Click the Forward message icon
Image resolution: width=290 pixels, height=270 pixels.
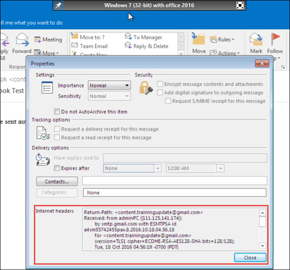(x=22, y=41)
